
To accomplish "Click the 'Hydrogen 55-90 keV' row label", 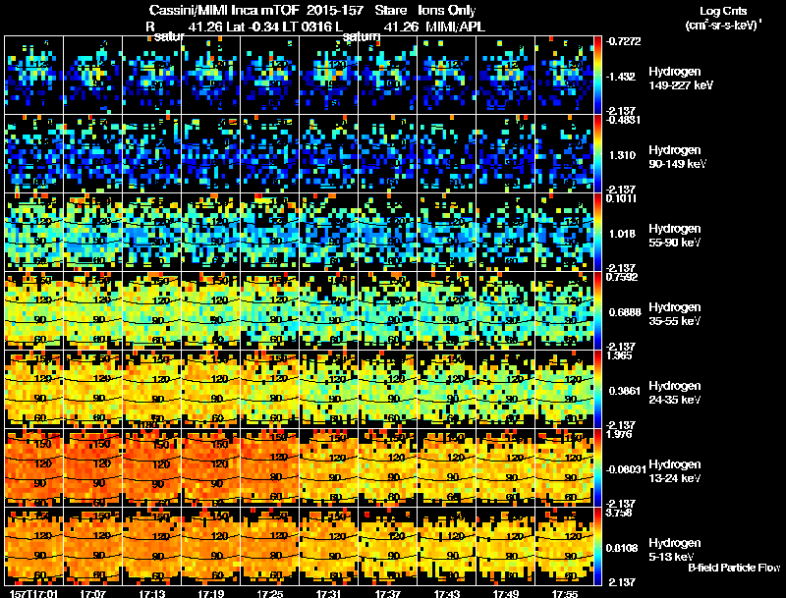I will click(x=675, y=235).
